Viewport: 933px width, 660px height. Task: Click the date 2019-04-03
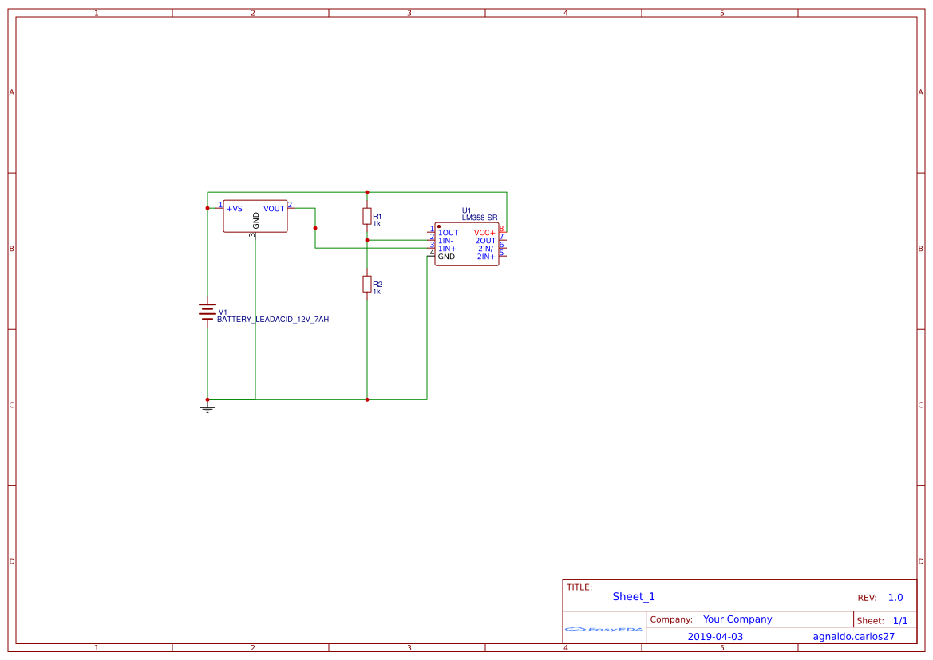coord(715,637)
